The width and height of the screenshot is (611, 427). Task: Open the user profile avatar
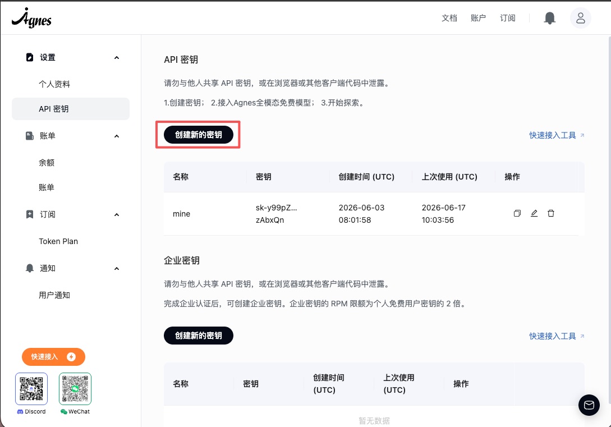[581, 18]
